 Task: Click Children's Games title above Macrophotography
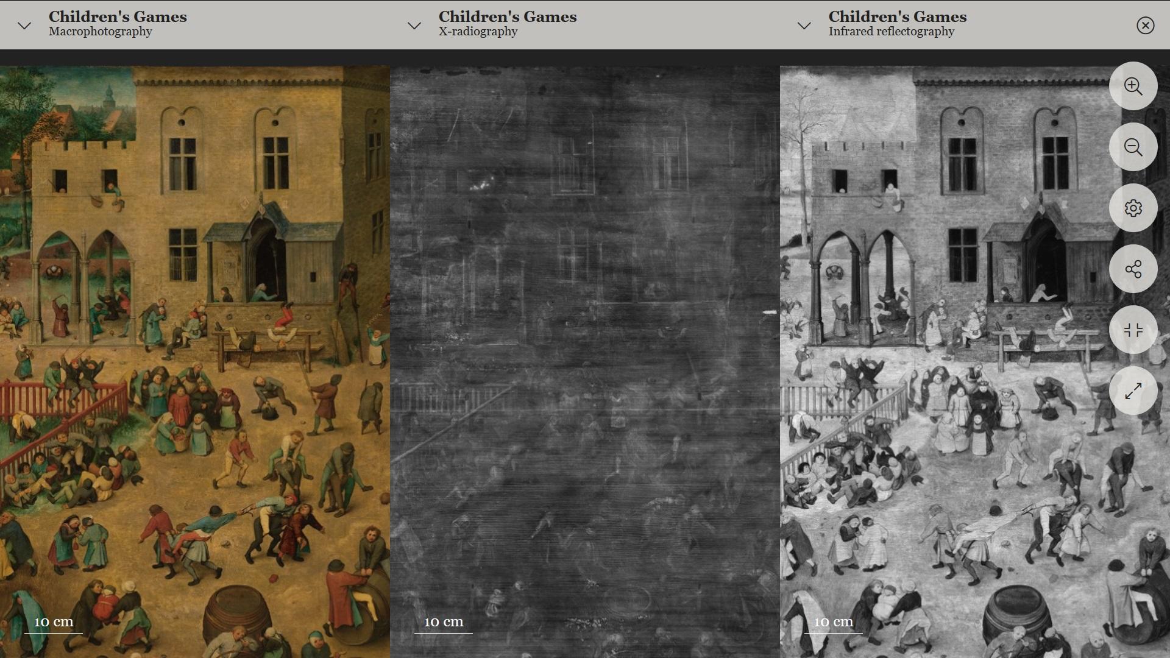click(x=118, y=16)
